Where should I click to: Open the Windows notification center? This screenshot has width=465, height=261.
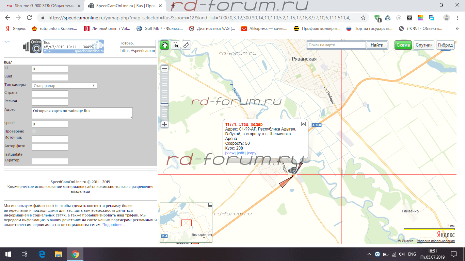click(x=453, y=254)
